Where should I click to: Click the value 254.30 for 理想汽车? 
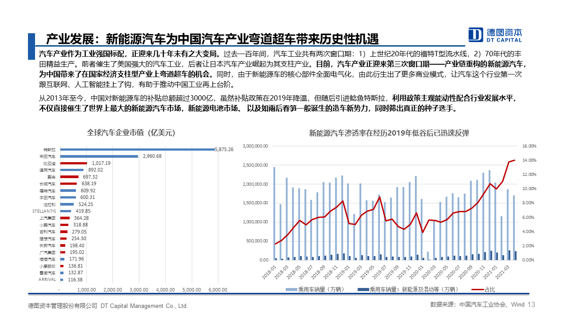pyautogui.click(x=79, y=238)
